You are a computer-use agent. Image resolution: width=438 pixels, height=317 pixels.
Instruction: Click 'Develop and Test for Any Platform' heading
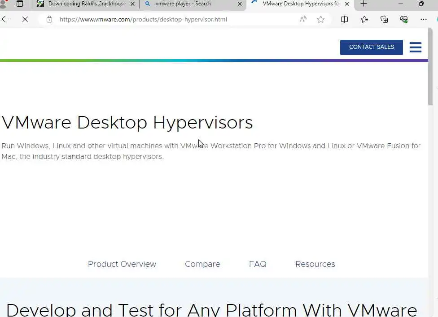point(211,310)
